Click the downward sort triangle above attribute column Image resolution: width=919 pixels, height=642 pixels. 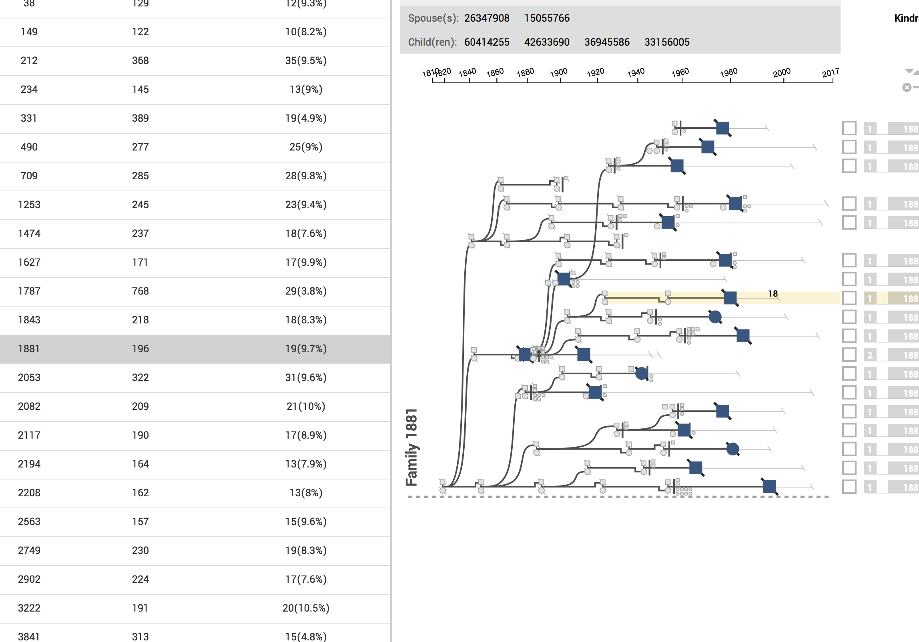(x=909, y=71)
